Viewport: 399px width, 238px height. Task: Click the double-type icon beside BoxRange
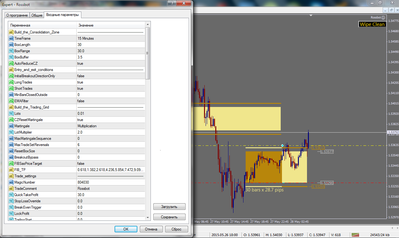click(x=11, y=51)
